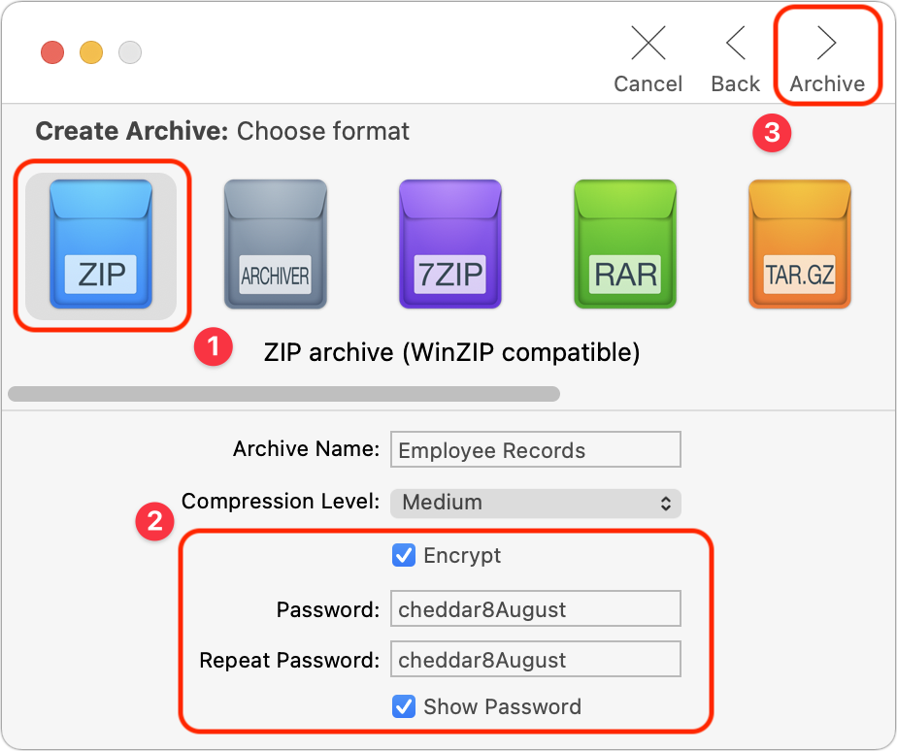The image size is (897, 751).
Task: Click the Repeat Password field
Action: click(x=536, y=659)
